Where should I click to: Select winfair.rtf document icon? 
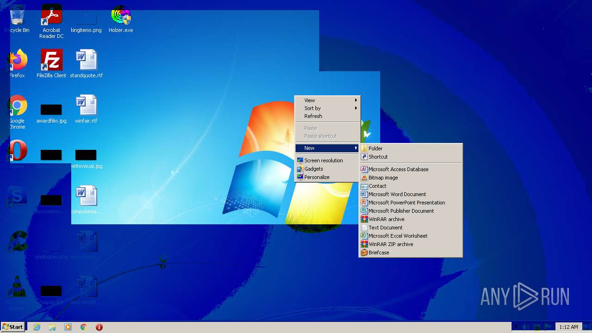click(x=86, y=109)
